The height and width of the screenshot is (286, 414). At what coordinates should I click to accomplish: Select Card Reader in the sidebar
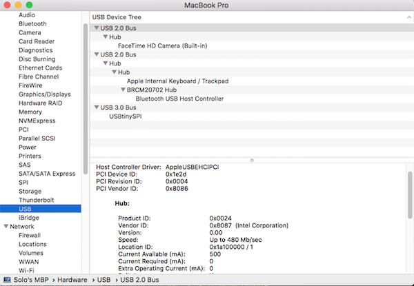37,41
